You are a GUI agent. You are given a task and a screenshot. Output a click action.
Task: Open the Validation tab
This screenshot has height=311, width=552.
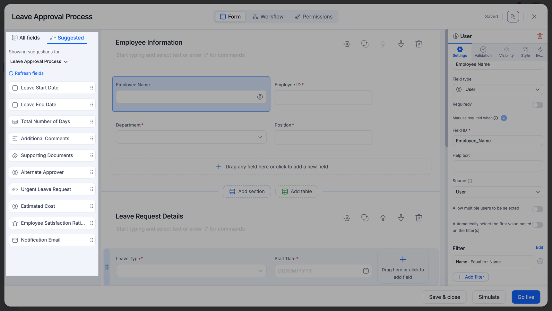483,52
